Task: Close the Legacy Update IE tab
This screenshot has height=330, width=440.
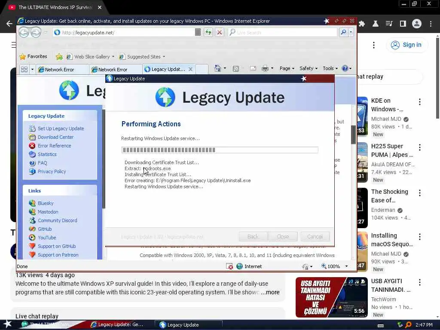Action: (190, 69)
